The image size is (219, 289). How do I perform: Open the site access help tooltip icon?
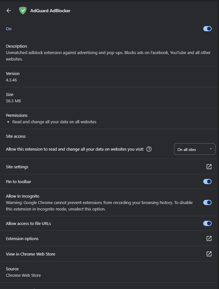[149, 149]
